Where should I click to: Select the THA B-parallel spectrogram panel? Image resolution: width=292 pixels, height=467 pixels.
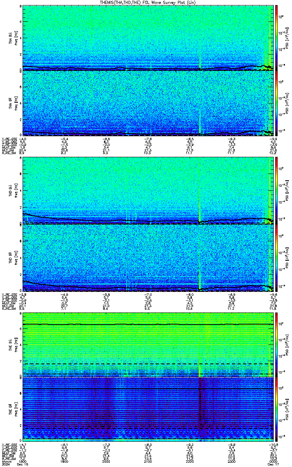point(148,103)
